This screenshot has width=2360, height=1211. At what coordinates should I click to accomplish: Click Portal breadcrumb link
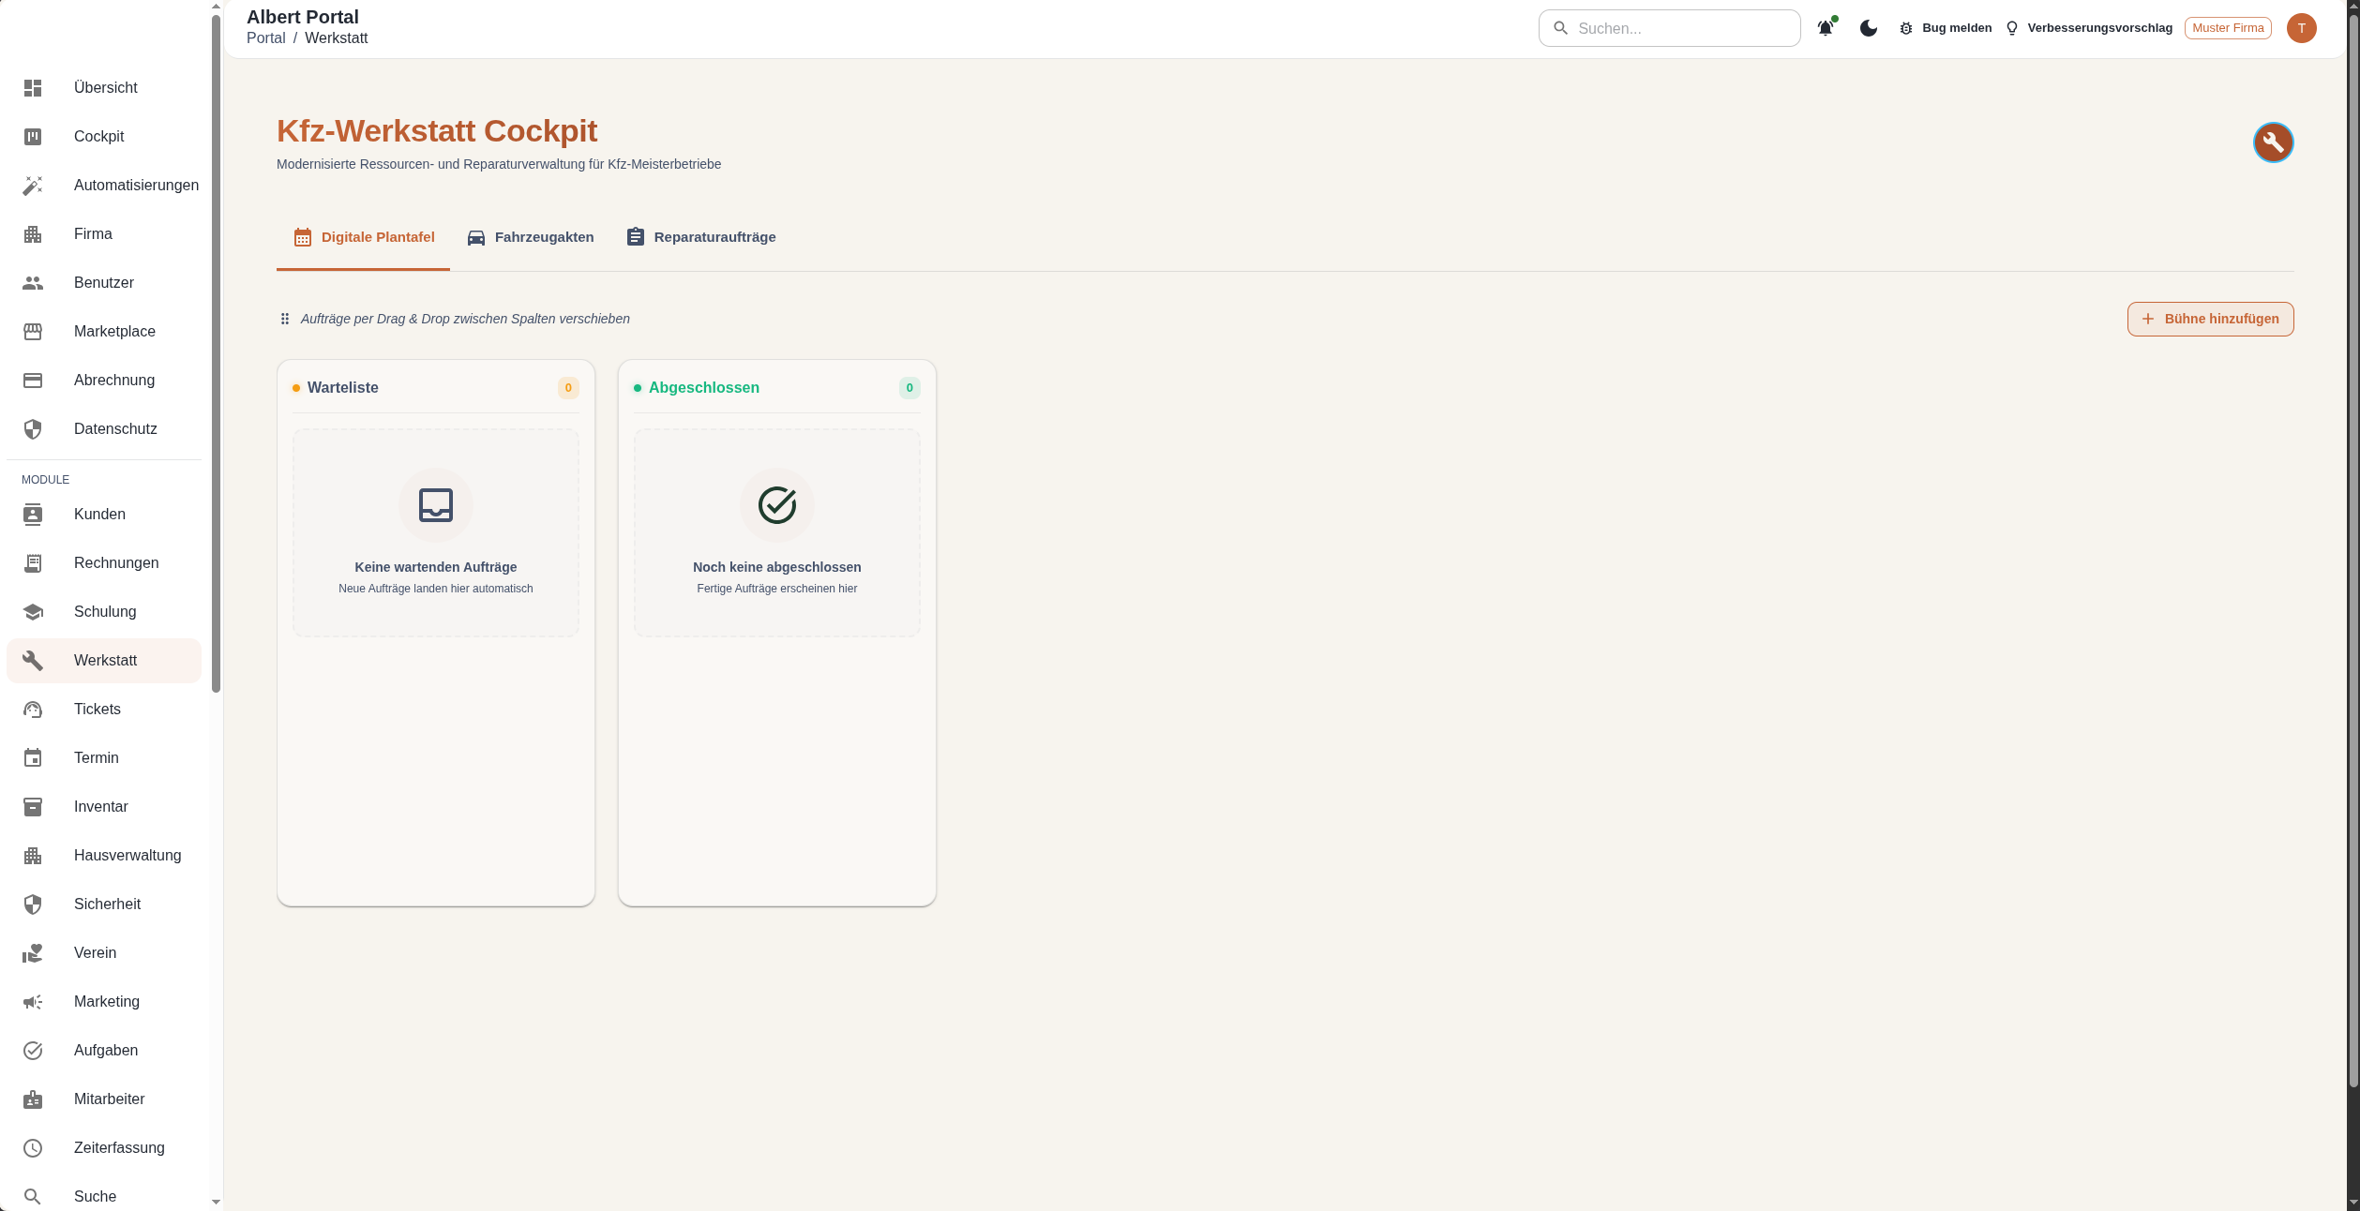[x=265, y=38]
